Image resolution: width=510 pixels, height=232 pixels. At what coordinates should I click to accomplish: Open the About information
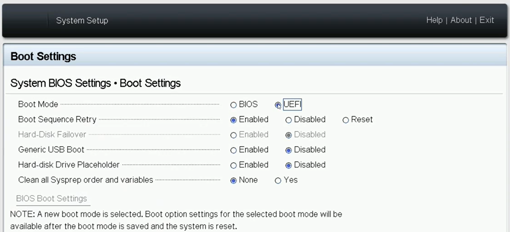(x=461, y=20)
